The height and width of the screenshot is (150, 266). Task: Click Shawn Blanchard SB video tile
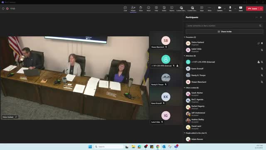166,41
